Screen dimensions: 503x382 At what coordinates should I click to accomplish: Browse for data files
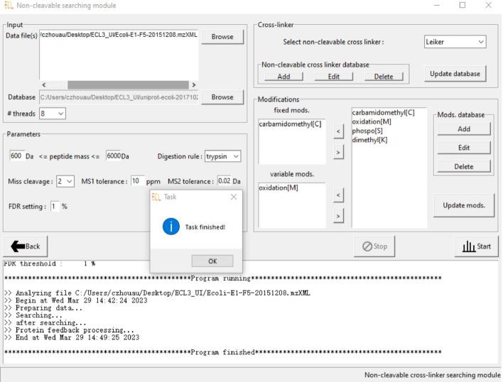pyautogui.click(x=222, y=37)
